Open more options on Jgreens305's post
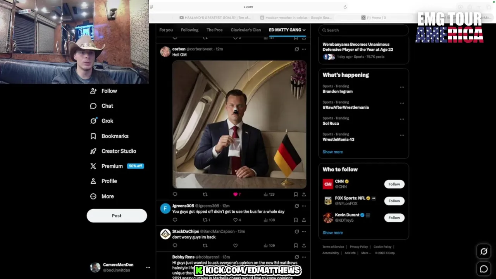This screenshot has height=279, width=496. point(304,206)
